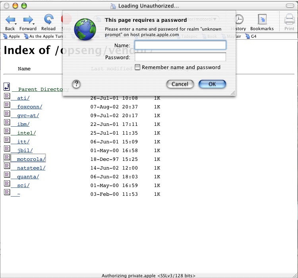Open the Apple bookmark in bookmarks bar
The image size is (298, 278).
pos(12,36)
